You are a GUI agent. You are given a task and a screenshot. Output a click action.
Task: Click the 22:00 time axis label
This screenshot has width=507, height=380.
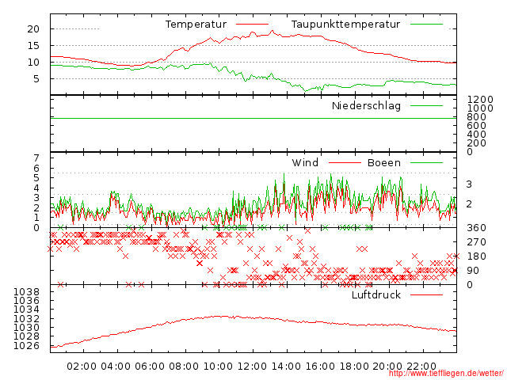(x=421, y=367)
